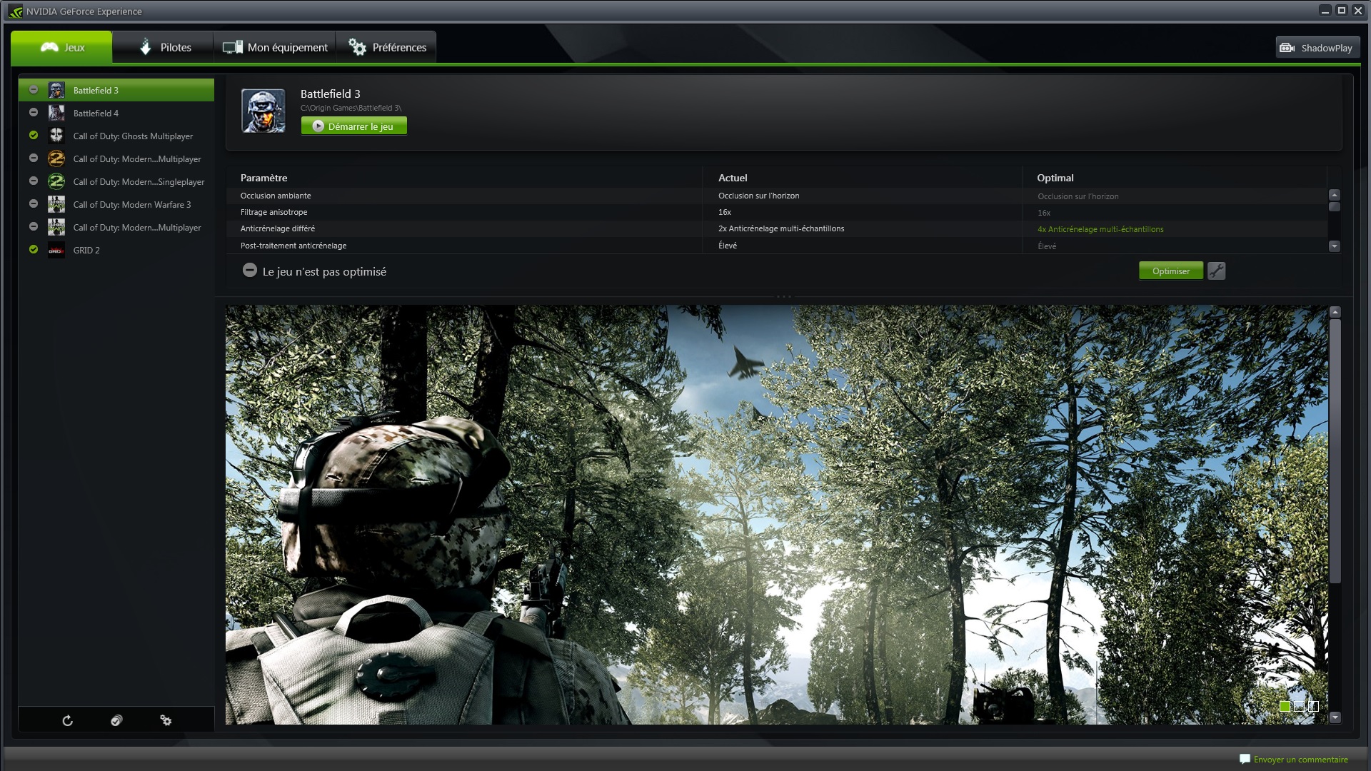Select Battlefield 3 in the game list
Image resolution: width=1371 pixels, height=771 pixels.
point(116,90)
